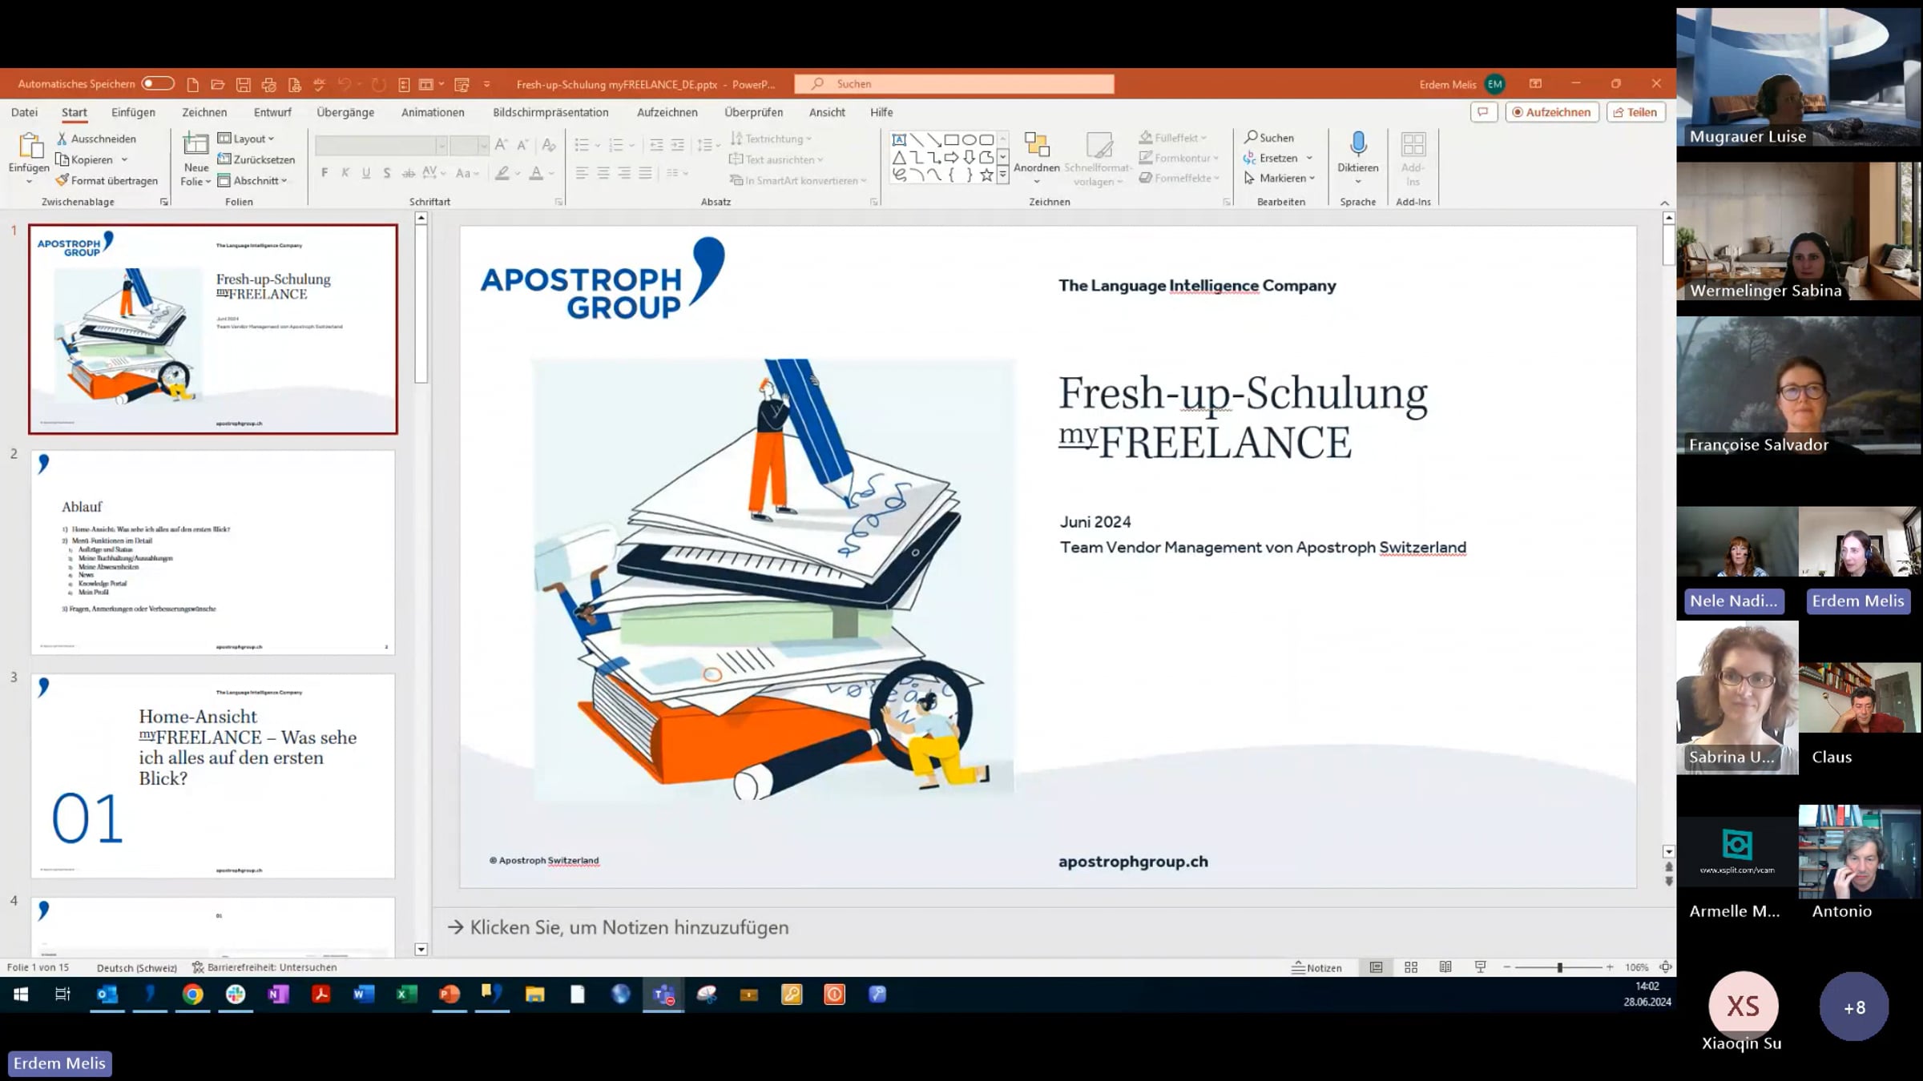The height and width of the screenshot is (1081, 1923).
Task: Switch to the Bildschirmpräsentation tab
Action: (550, 112)
